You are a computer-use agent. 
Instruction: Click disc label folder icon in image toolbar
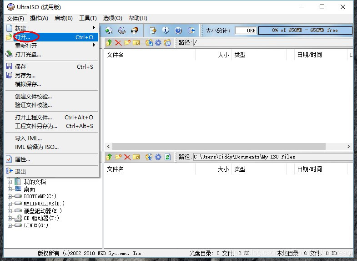click(167, 43)
